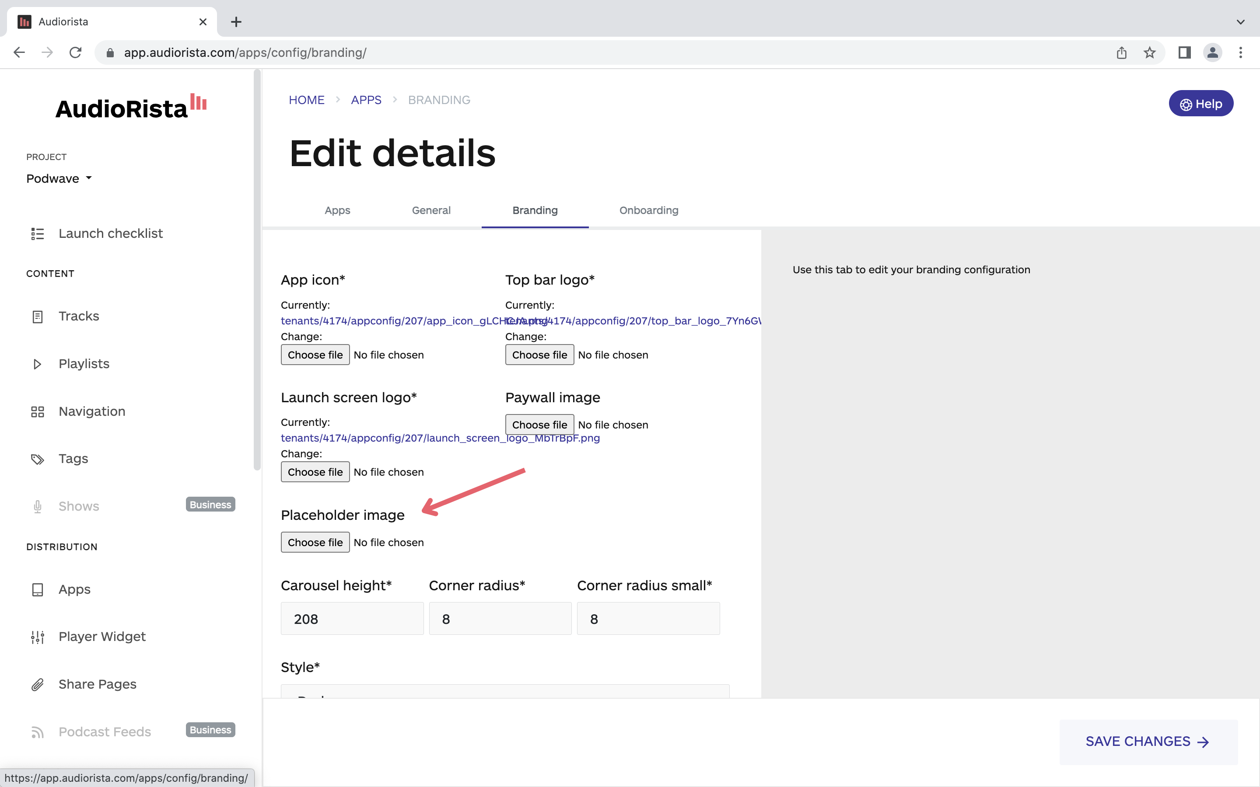
Task: Click the Corner radius input field
Action: [500, 619]
